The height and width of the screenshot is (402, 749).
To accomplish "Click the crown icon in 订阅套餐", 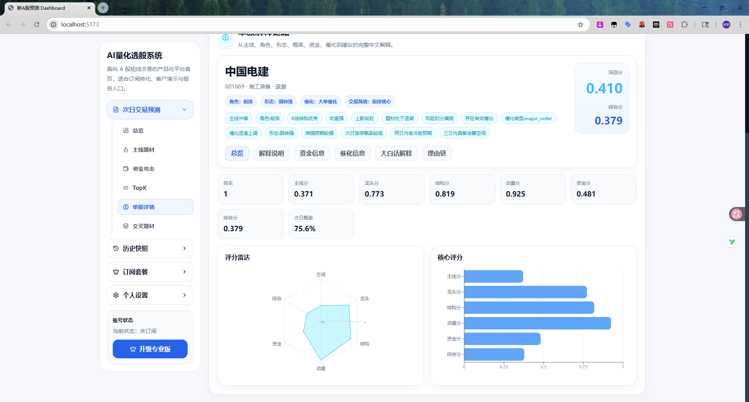I will (x=116, y=272).
